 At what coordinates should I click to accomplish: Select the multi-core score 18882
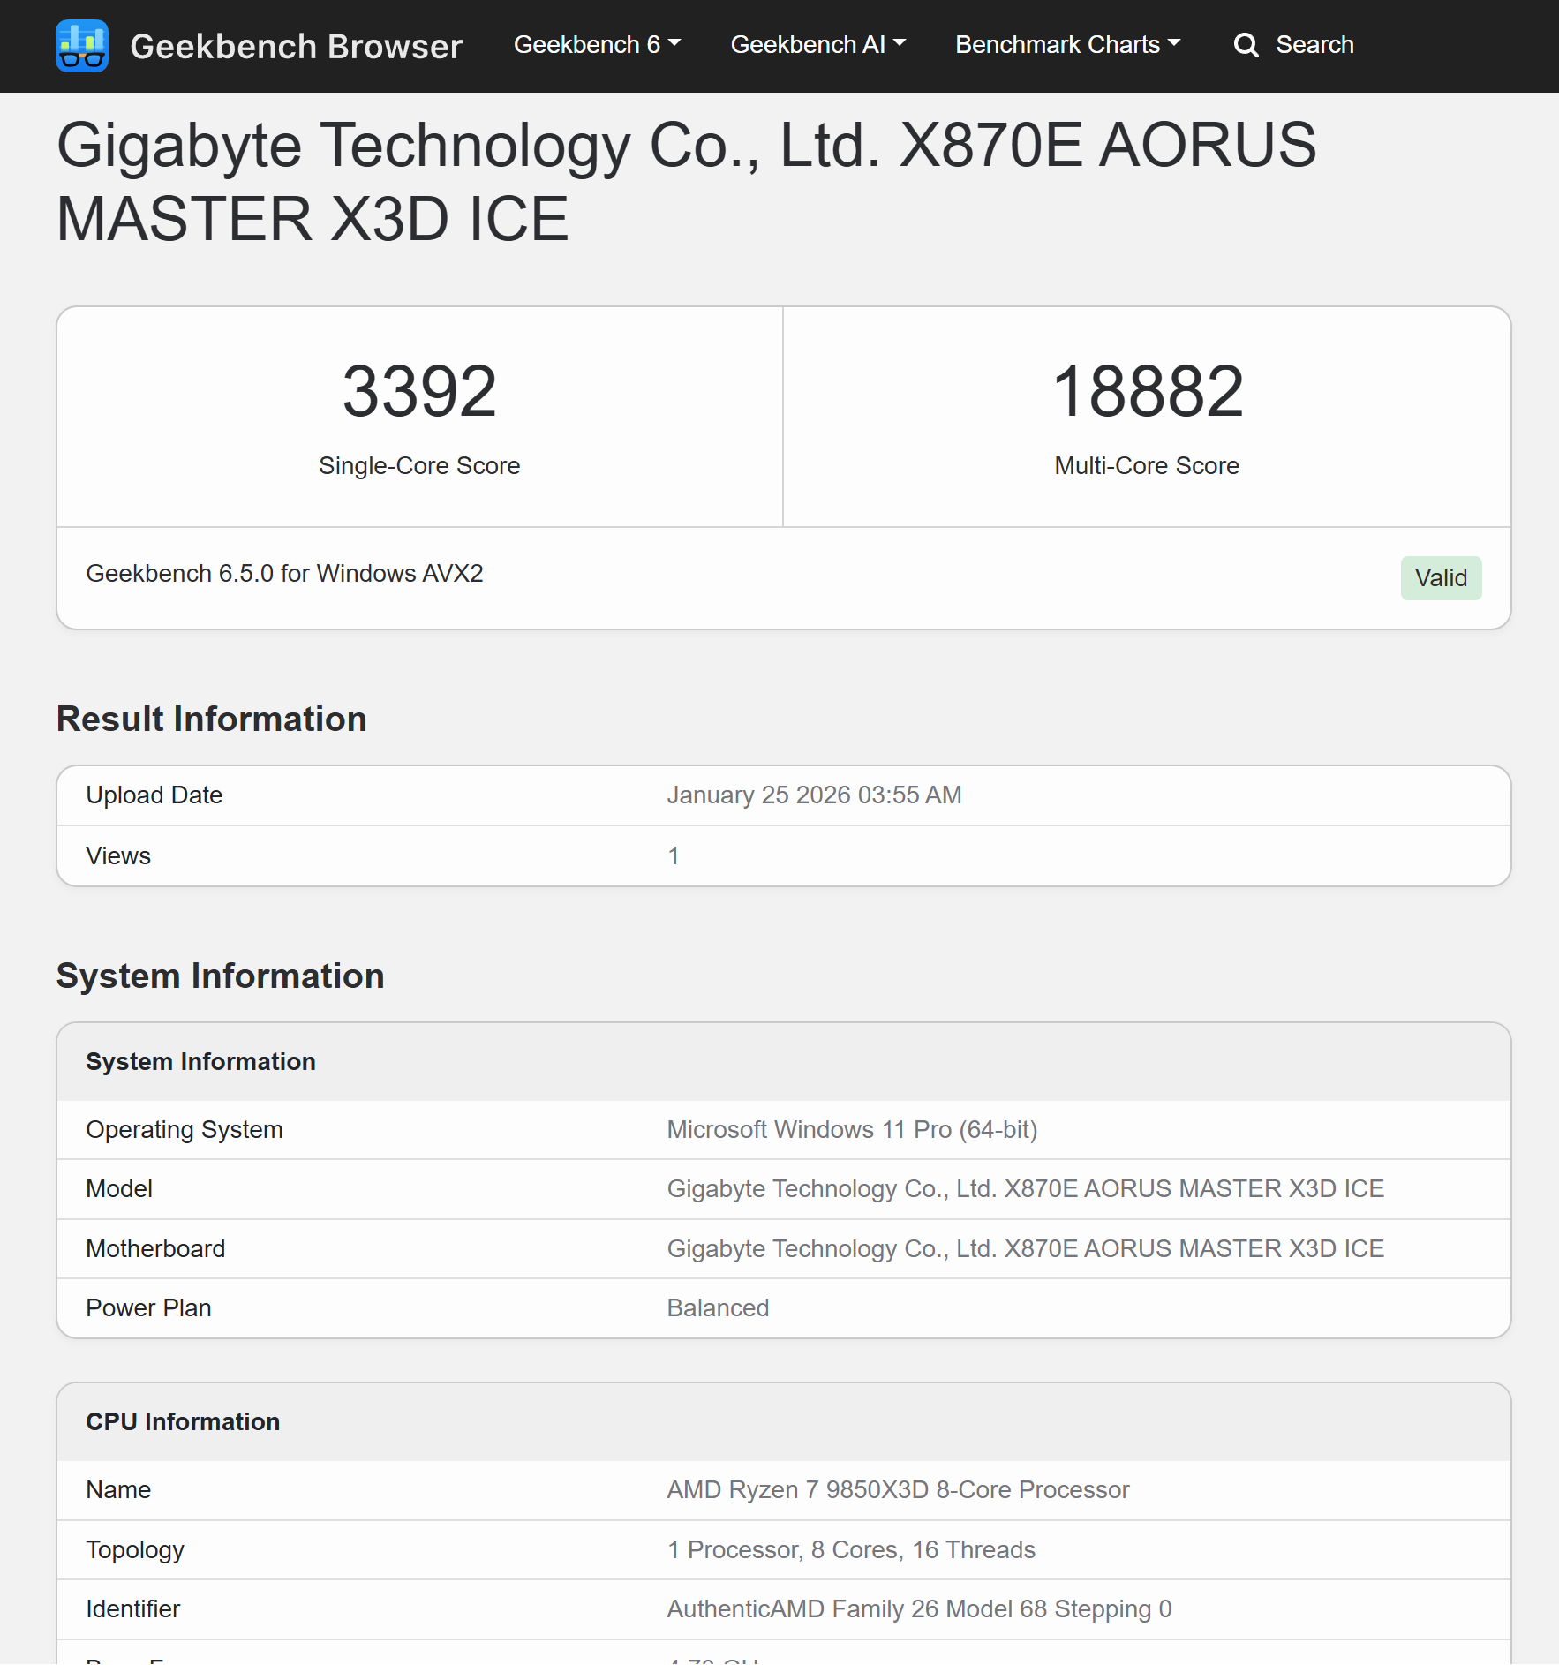(x=1147, y=391)
